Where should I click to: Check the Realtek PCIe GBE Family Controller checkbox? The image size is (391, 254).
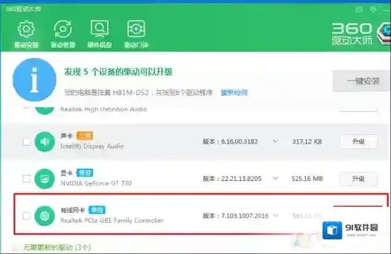(x=26, y=215)
